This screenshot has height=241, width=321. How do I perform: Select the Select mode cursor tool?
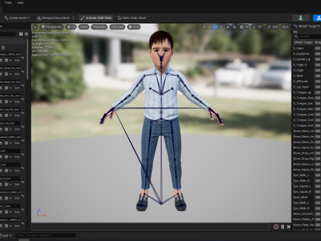(204, 27)
